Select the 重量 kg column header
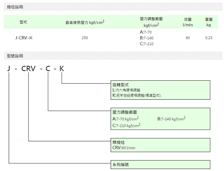Image resolution: width=224 pixels, height=171 pixels. pos(209,22)
